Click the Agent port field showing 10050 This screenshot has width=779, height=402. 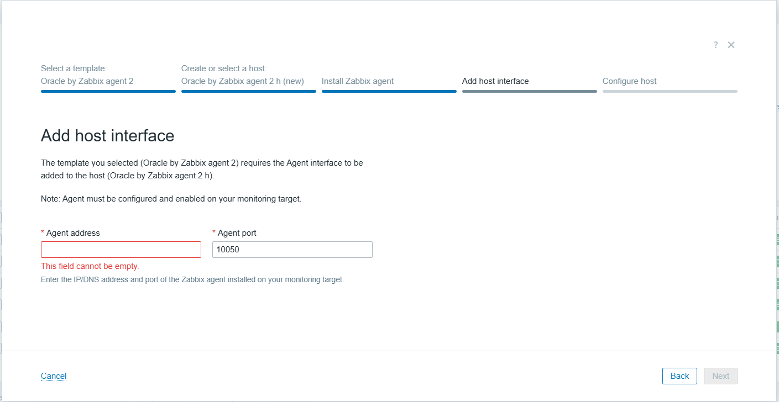292,250
